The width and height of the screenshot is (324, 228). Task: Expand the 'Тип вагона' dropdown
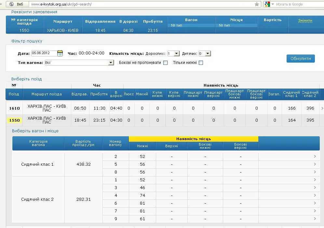click(111, 63)
